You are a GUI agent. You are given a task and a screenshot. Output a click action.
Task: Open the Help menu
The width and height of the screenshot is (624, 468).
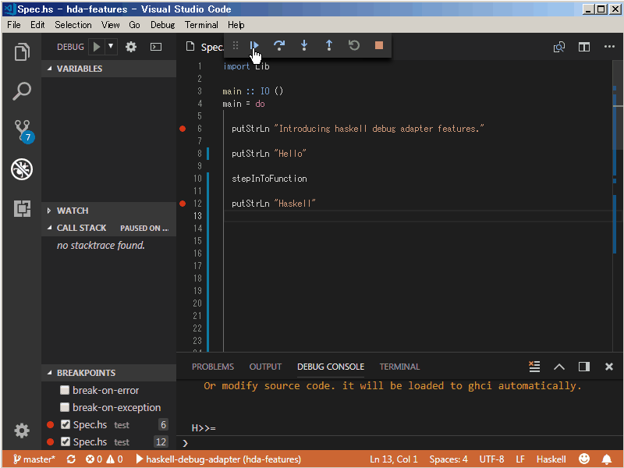pyautogui.click(x=236, y=25)
